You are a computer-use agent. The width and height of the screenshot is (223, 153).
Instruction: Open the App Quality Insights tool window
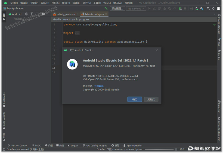95,145
